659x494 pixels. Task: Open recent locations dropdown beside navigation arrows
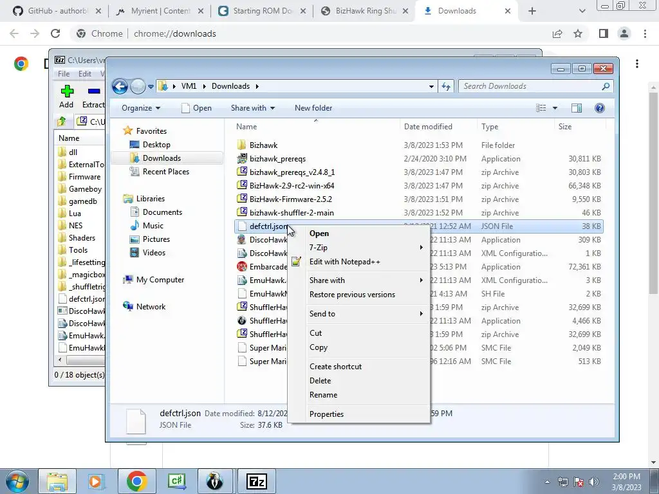pyautogui.click(x=151, y=87)
